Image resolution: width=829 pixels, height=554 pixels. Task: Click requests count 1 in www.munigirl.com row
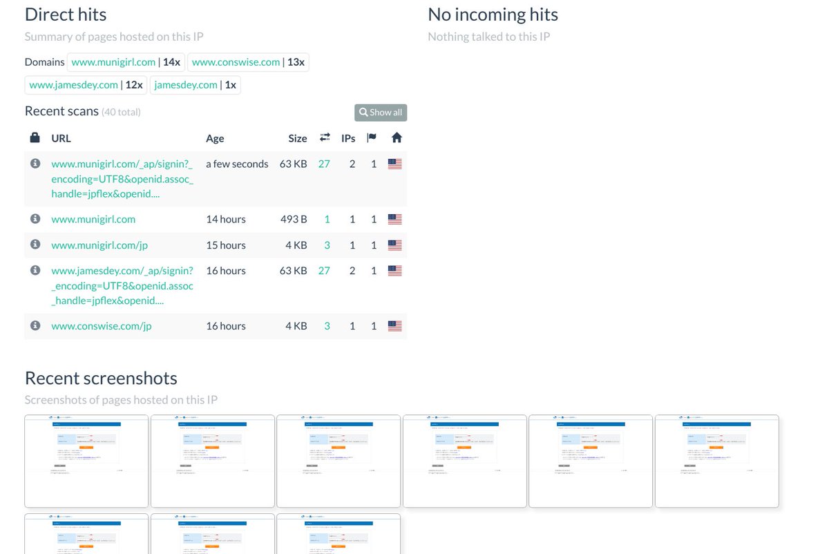(327, 219)
